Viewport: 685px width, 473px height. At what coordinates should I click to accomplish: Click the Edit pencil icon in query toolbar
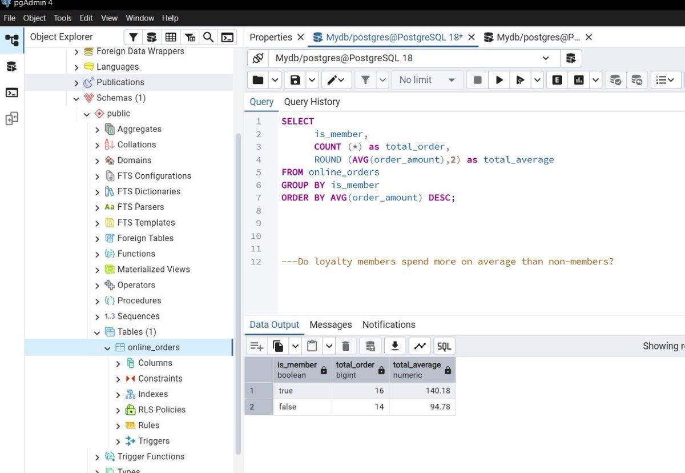coord(336,80)
